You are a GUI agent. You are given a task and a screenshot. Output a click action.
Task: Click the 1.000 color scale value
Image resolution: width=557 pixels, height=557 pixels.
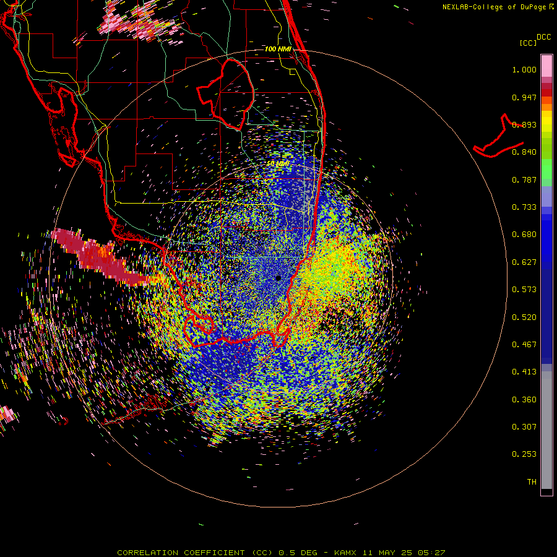coord(524,69)
